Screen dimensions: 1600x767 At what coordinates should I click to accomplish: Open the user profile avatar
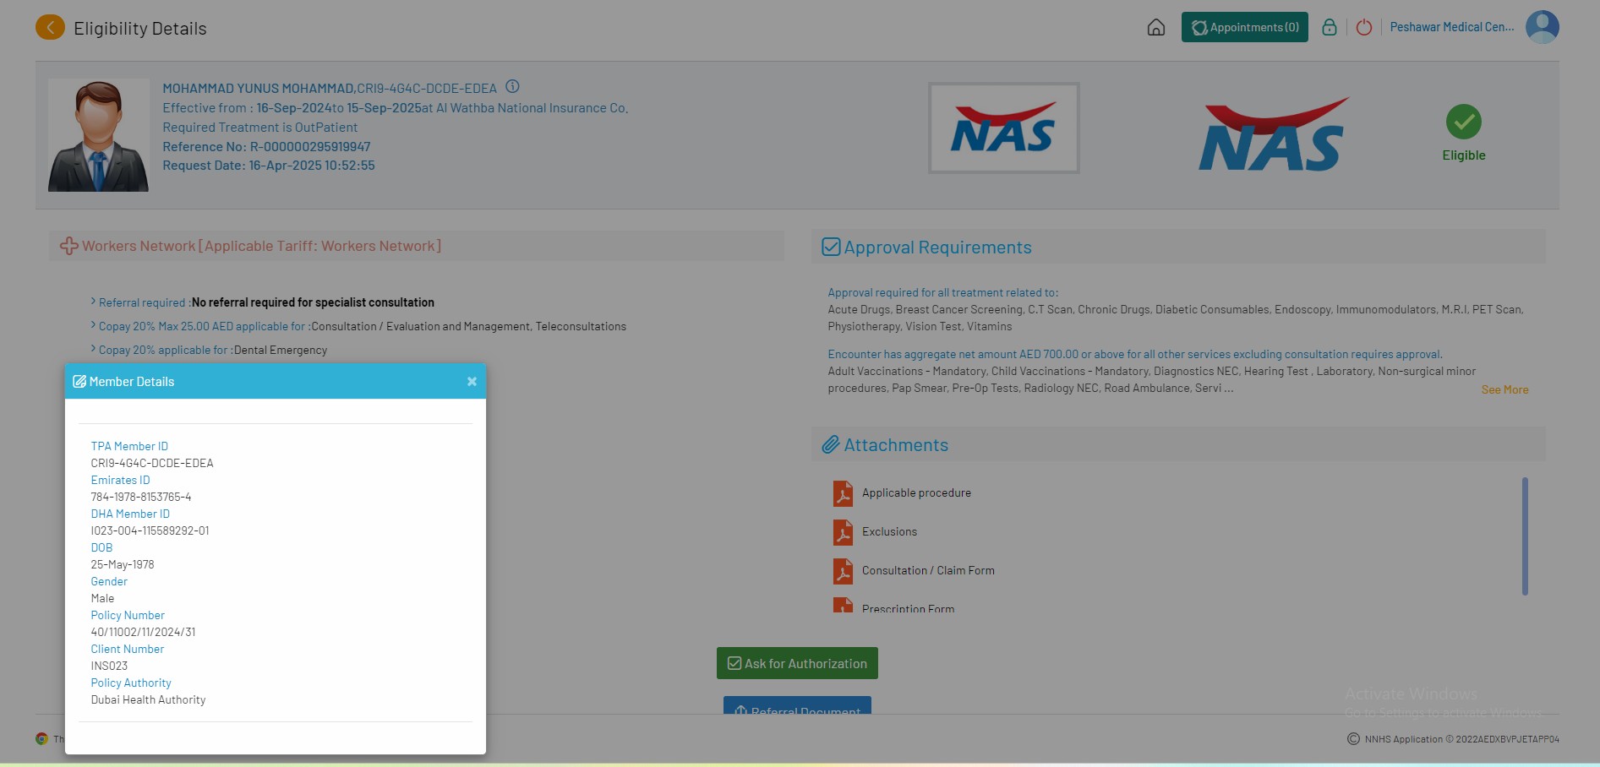pos(1543,27)
